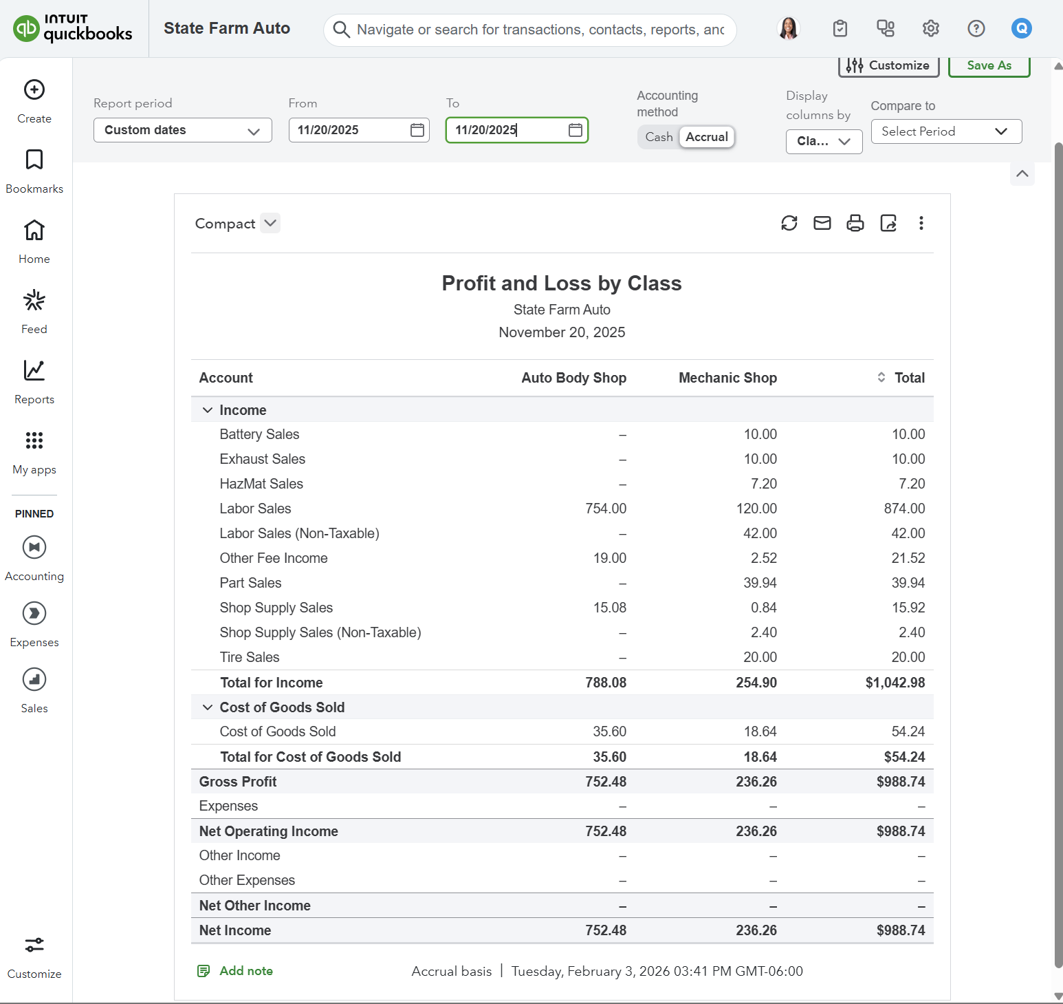The image size is (1063, 1004).
Task: Print the Profit and Loss report
Action: pos(855,223)
